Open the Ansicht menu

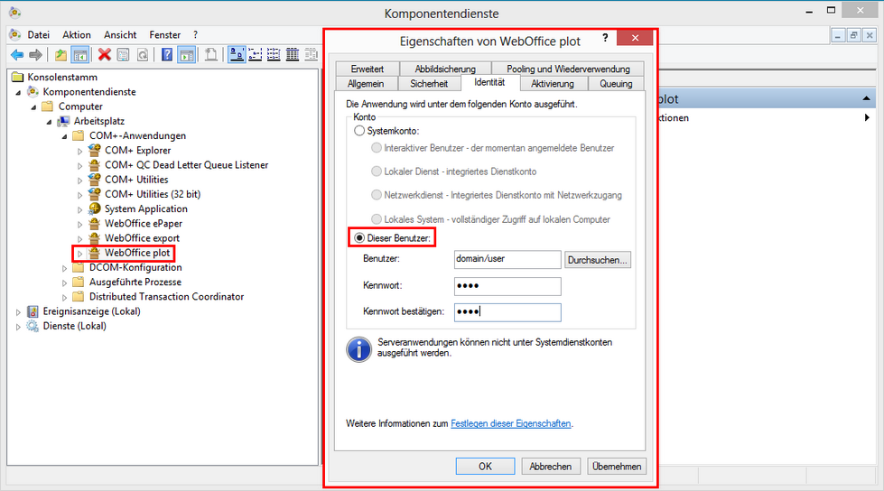pyautogui.click(x=120, y=35)
